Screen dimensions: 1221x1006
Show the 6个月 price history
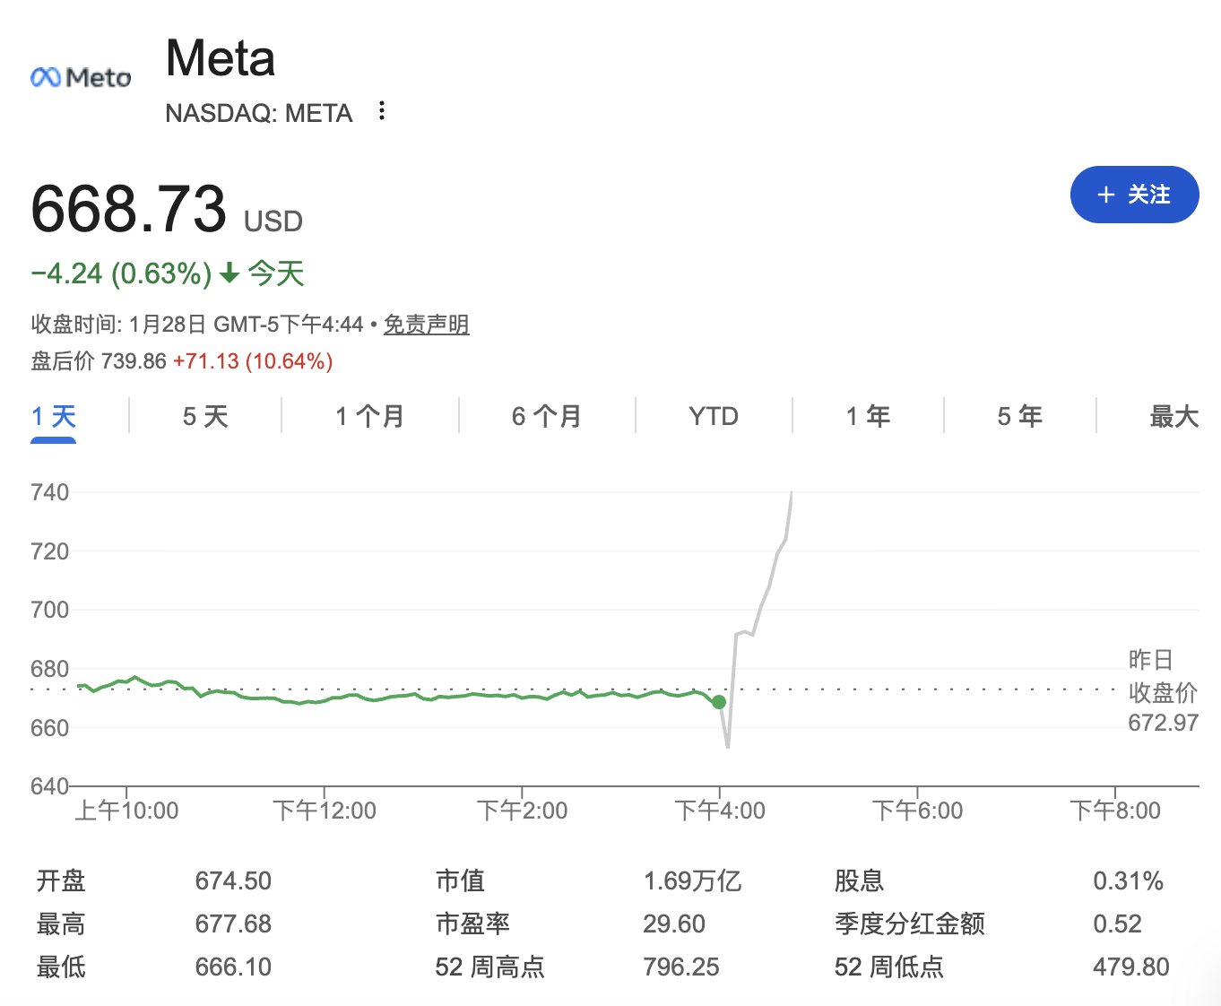coord(546,416)
